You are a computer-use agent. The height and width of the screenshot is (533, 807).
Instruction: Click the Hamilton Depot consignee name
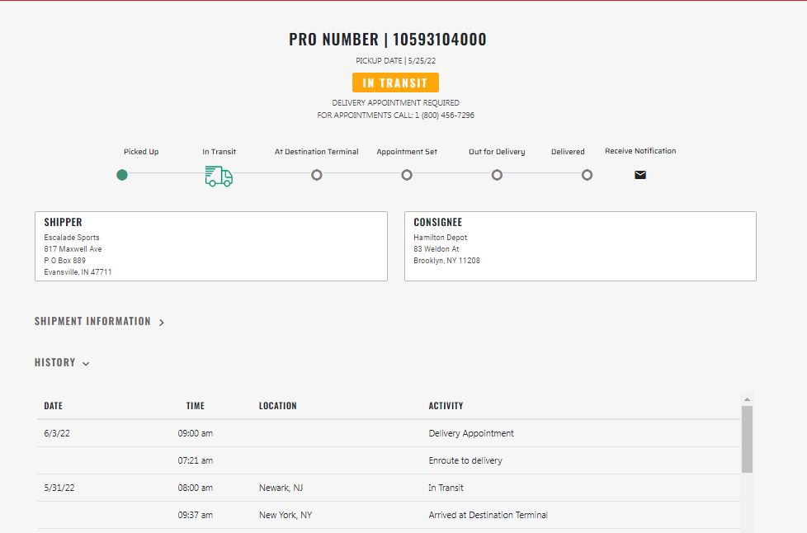(440, 237)
